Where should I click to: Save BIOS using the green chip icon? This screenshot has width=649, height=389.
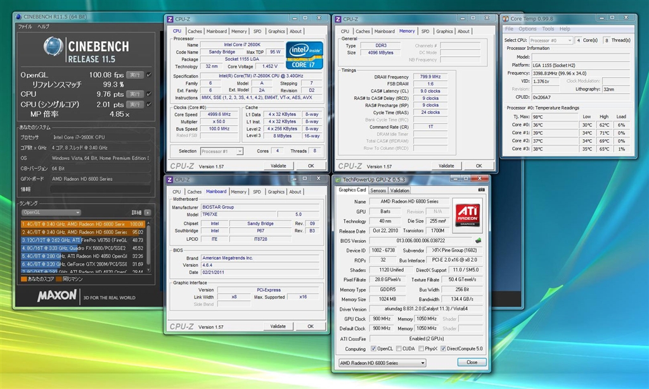tap(478, 240)
